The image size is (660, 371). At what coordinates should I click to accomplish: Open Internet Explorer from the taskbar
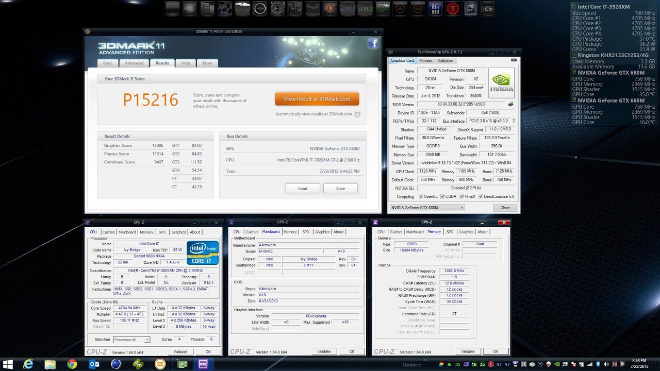click(28, 364)
